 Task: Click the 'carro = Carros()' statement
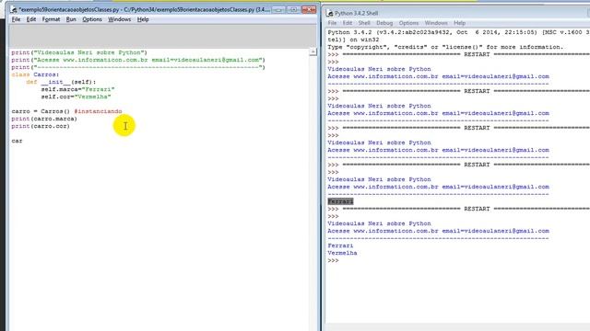[41, 111]
